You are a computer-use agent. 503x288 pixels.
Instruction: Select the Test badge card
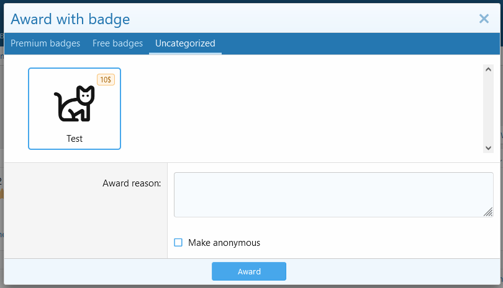[x=75, y=109]
